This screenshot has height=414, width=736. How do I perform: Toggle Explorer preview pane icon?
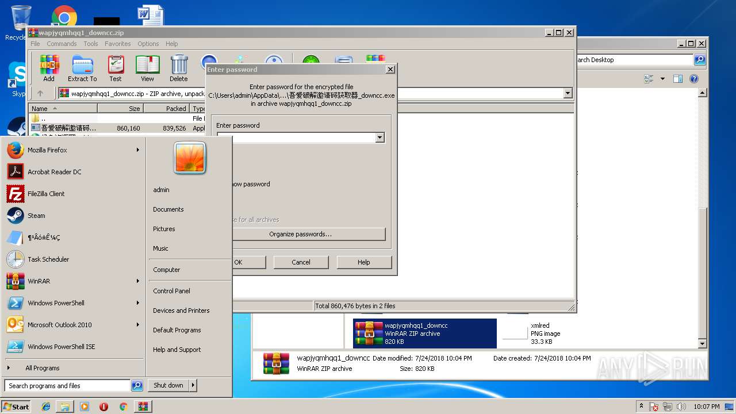tap(678, 79)
